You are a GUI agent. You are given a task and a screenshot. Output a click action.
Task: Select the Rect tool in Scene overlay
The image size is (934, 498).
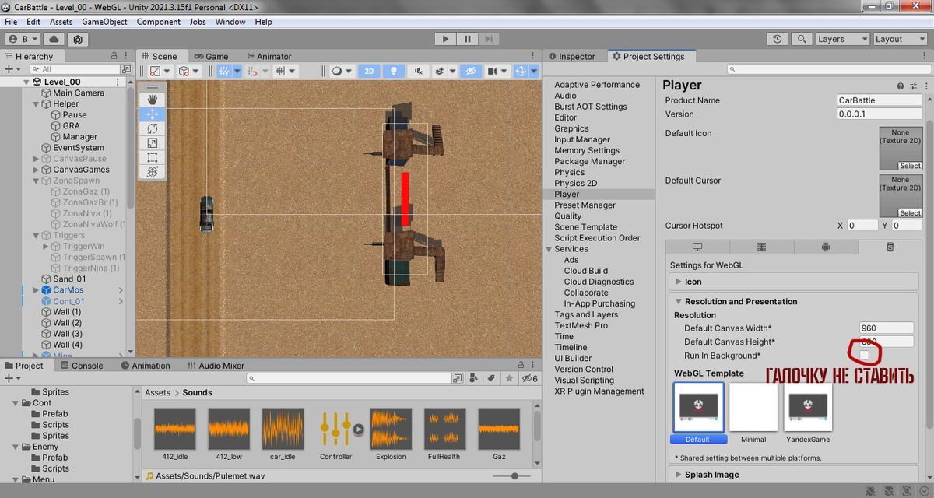tap(152, 157)
